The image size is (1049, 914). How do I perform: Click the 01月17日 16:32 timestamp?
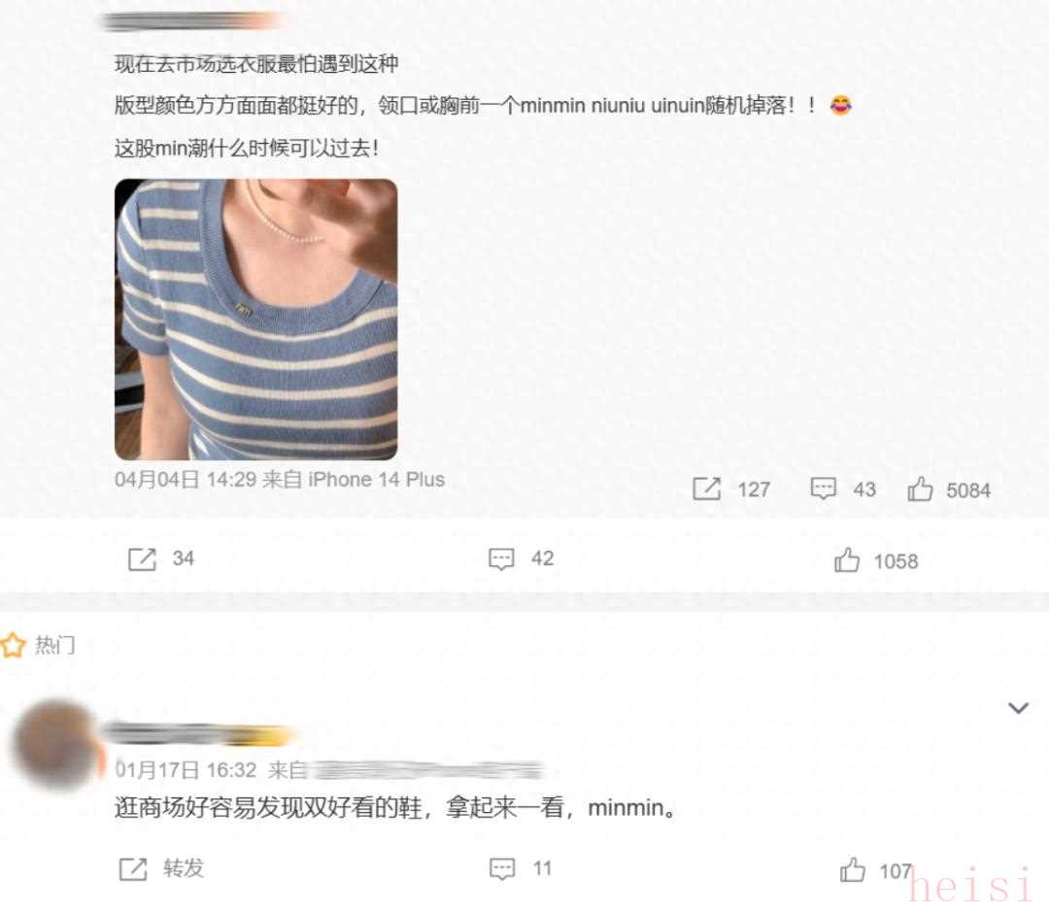[186, 770]
